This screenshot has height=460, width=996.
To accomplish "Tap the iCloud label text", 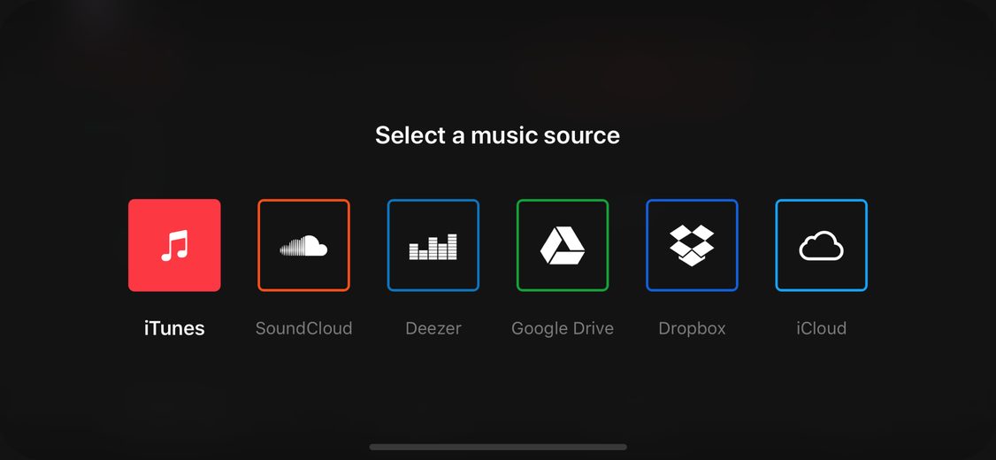I will pyautogui.click(x=822, y=328).
